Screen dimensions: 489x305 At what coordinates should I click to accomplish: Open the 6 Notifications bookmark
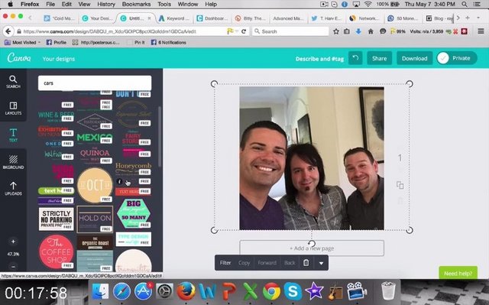pos(169,42)
